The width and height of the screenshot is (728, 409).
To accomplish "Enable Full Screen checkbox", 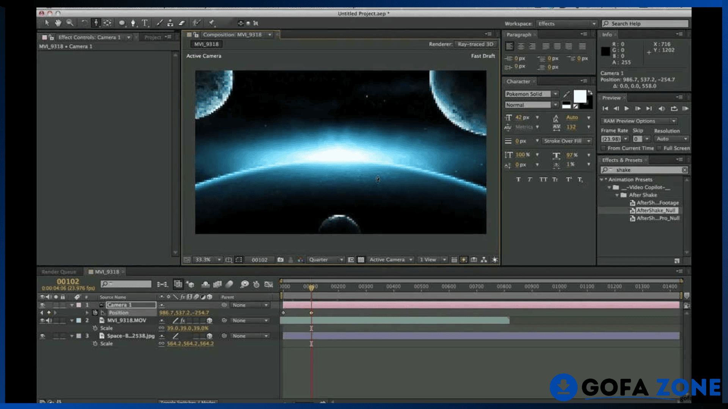I will pos(659,148).
